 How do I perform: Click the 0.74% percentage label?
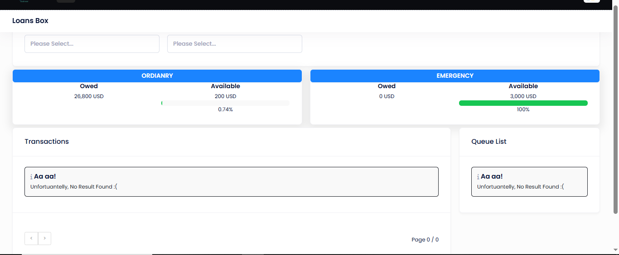click(x=226, y=109)
